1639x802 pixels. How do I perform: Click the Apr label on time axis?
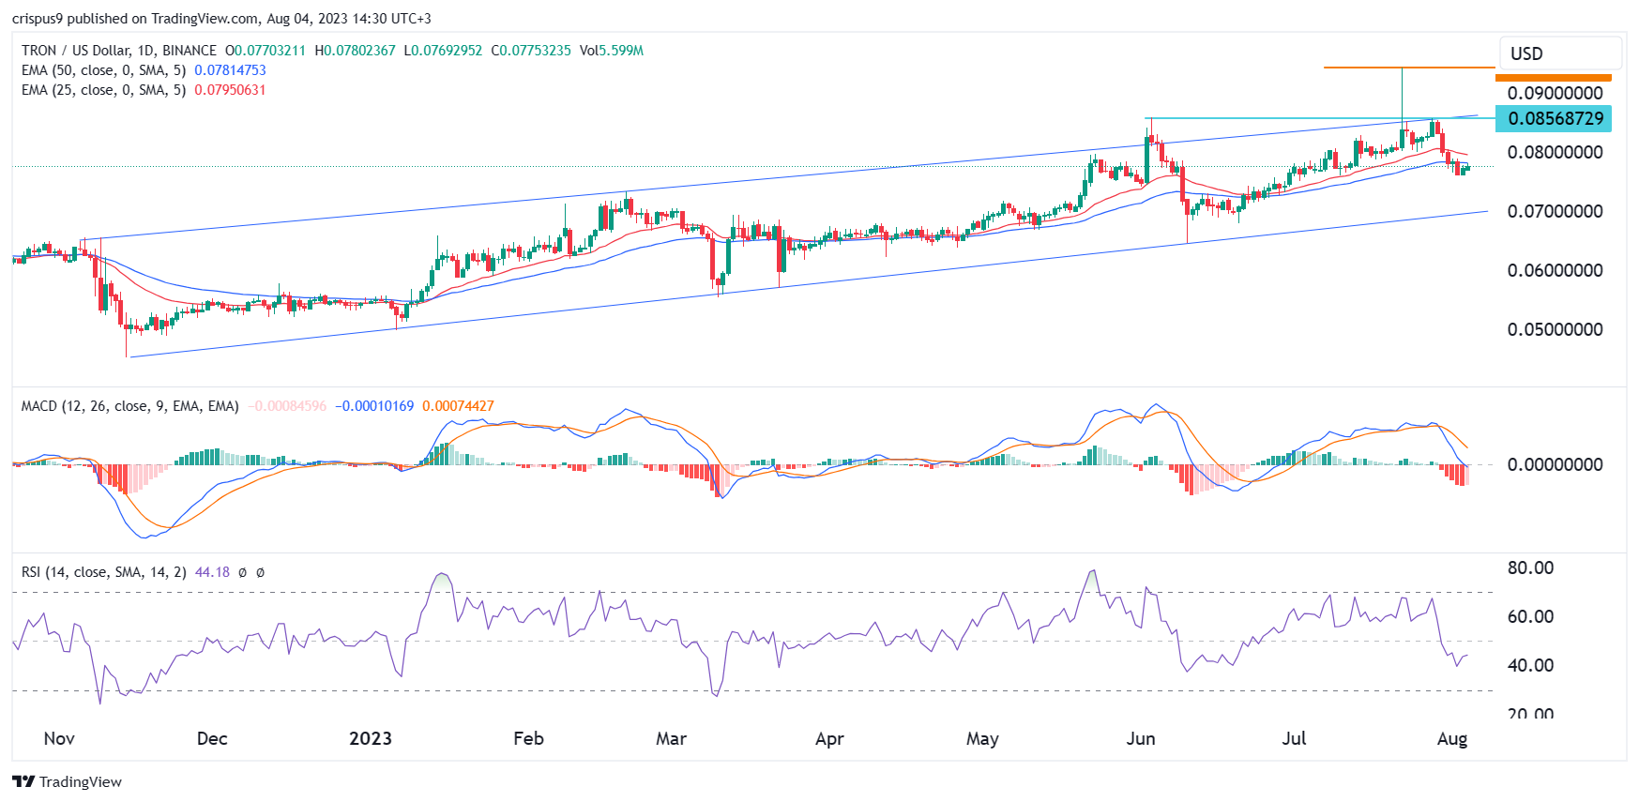click(x=829, y=738)
